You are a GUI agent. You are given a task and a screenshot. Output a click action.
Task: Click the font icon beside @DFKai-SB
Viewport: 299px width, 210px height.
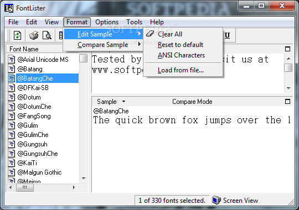coord(12,87)
